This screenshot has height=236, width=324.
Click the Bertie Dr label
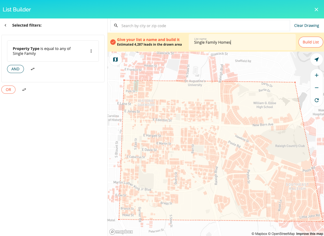(265, 90)
